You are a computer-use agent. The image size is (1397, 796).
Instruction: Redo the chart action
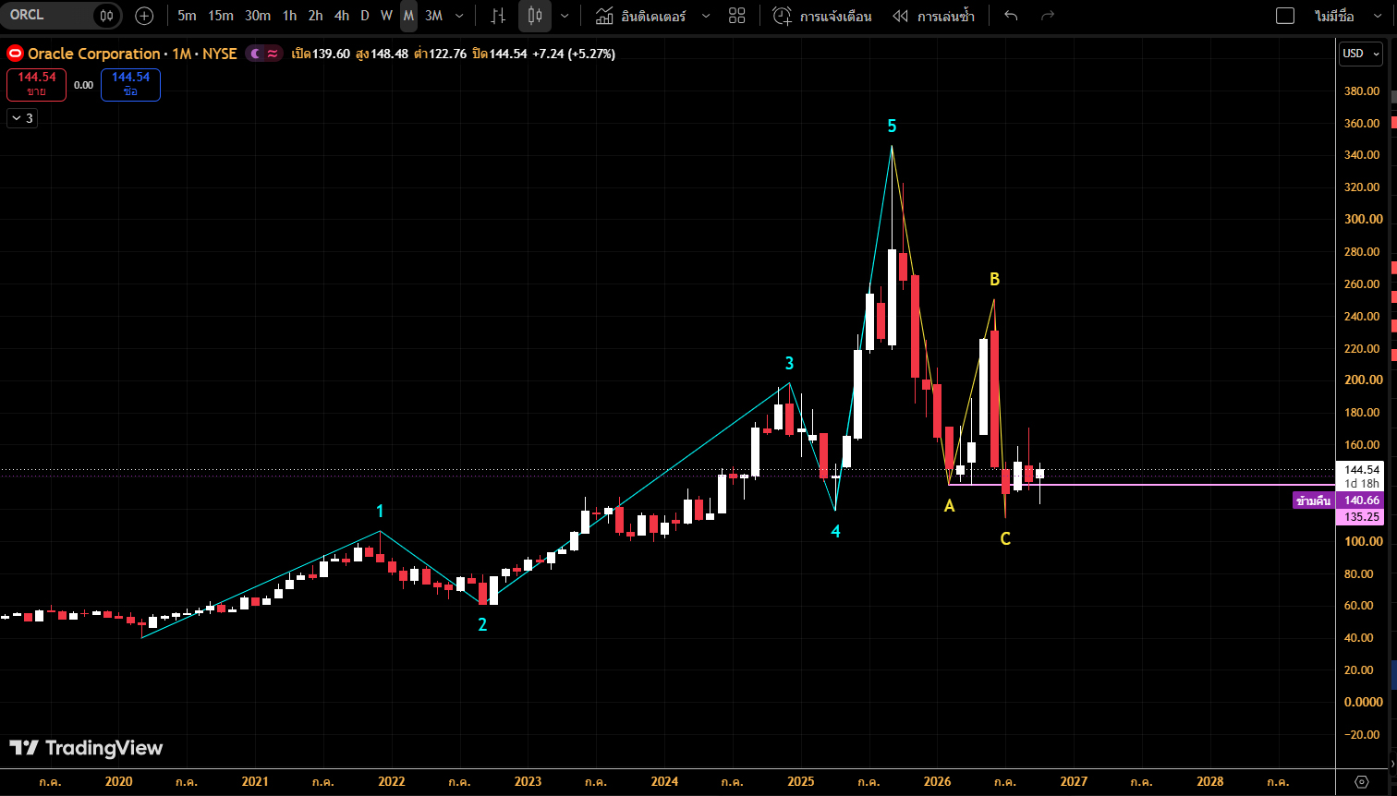(1048, 15)
